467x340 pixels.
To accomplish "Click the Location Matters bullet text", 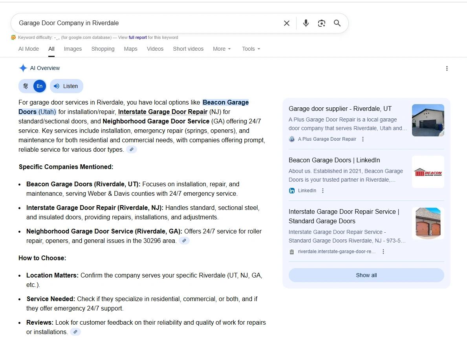I will 144,280.
